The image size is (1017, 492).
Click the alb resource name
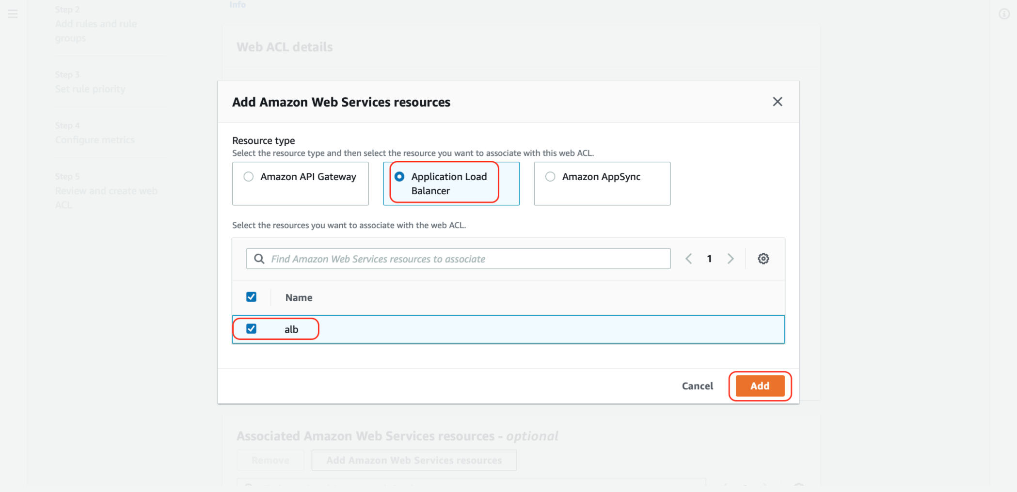(x=291, y=329)
